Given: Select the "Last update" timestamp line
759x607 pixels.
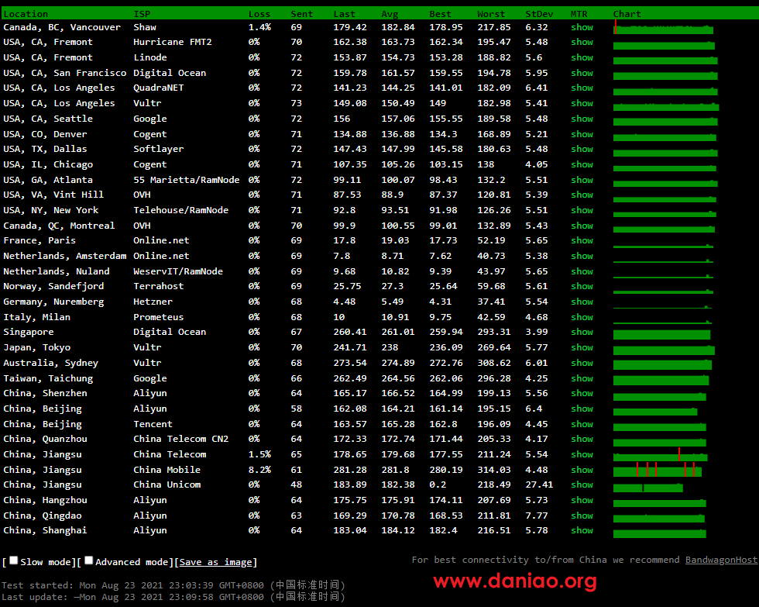Looking at the screenshot, I should [x=173, y=597].
